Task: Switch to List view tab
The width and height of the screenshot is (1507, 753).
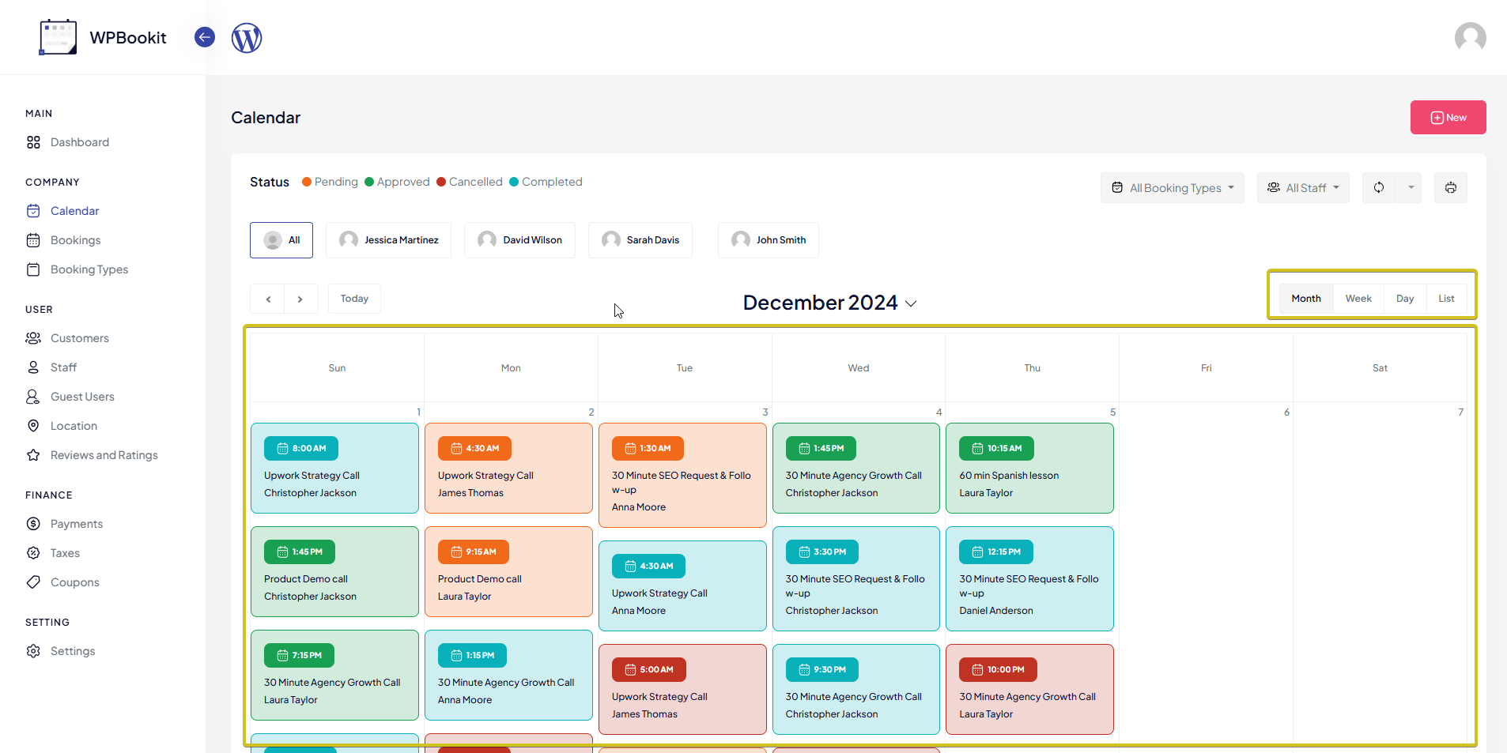Action: coord(1446,299)
